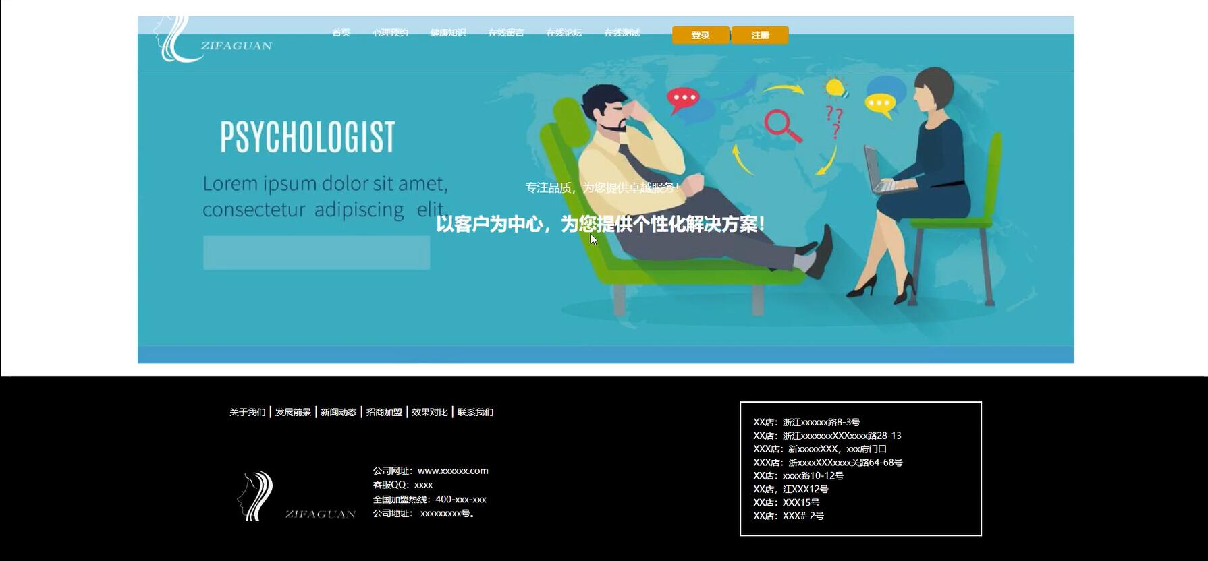Click the 公司地址 line in the footer
This screenshot has height=561, width=1208.
point(424,514)
